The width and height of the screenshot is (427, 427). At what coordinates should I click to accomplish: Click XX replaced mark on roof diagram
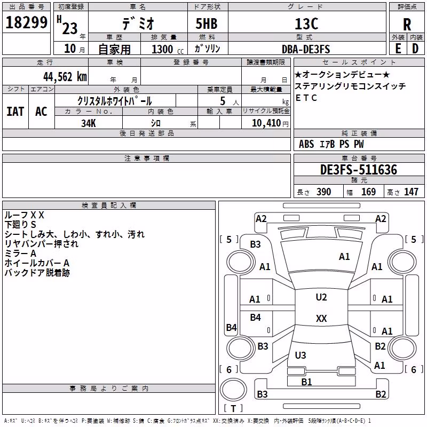(x=321, y=318)
